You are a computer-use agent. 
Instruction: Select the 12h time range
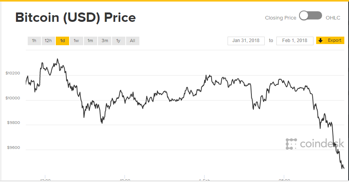(48, 41)
